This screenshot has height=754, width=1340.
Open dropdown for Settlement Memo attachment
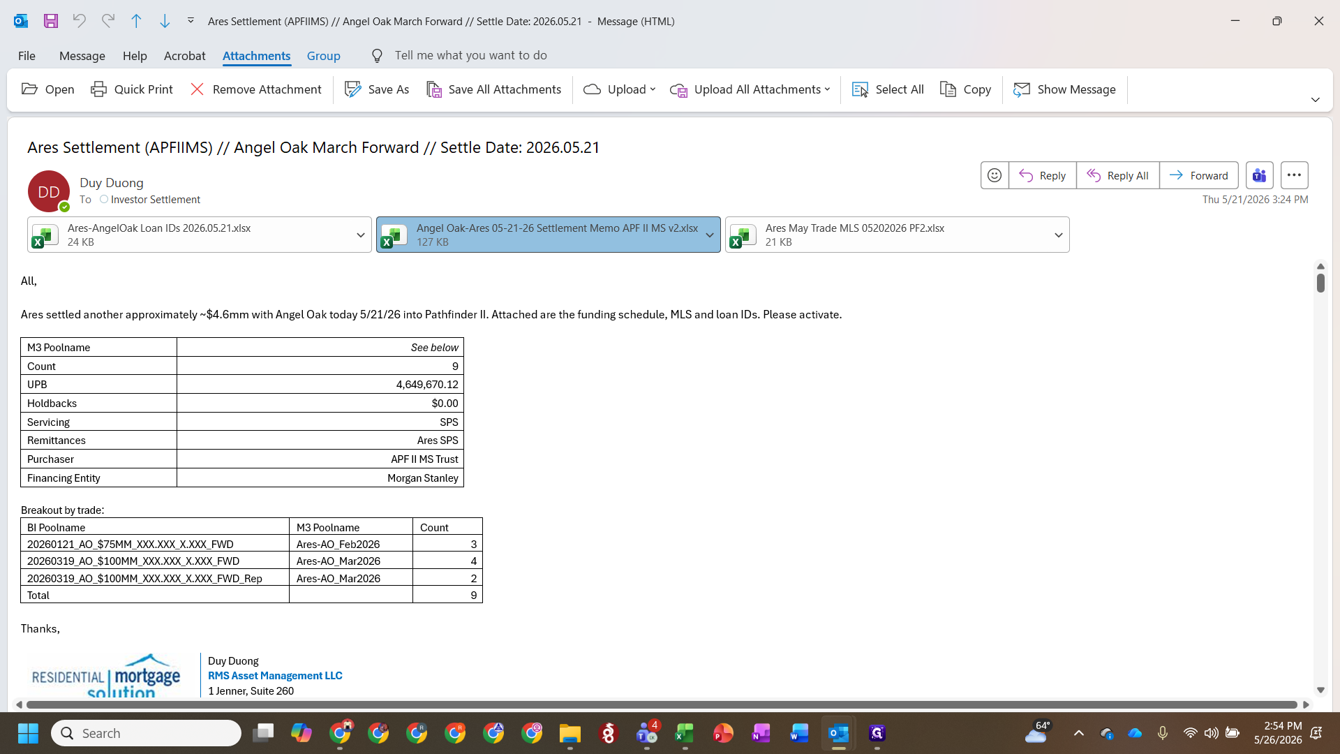[x=710, y=235]
